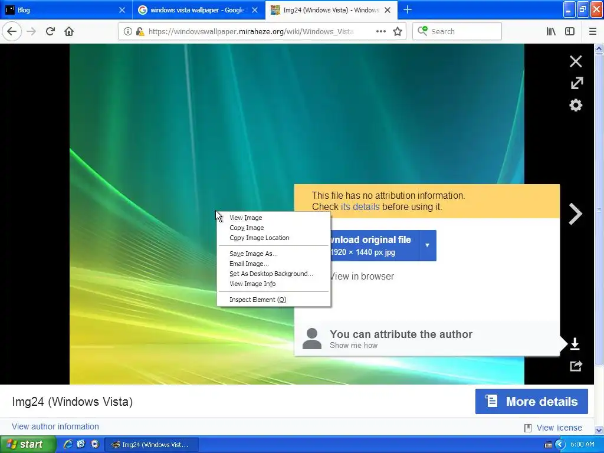Click the Img24 (Windows Vista) caption title
The image size is (604, 453).
[x=73, y=401]
